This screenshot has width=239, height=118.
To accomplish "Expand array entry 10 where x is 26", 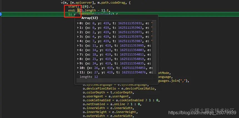I will click(78, 68).
